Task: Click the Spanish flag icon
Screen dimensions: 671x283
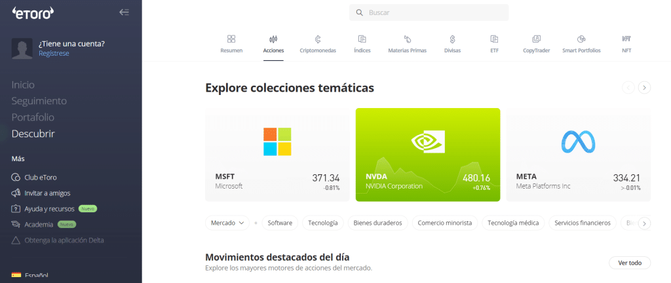Action: [x=16, y=275]
